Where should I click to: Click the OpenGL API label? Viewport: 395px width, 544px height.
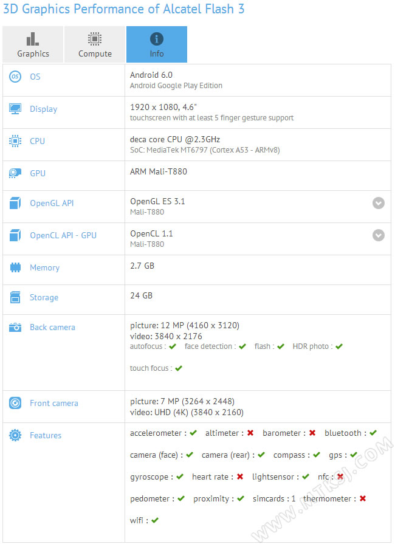[x=52, y=203]
